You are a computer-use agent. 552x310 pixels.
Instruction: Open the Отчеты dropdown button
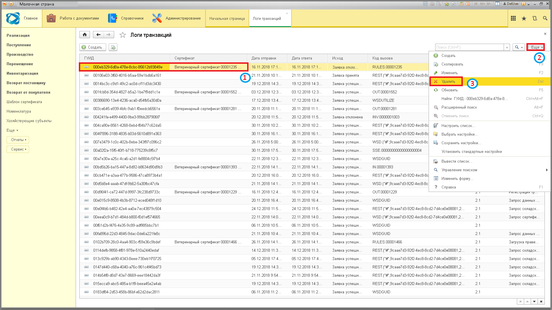[x=18, y=140]
